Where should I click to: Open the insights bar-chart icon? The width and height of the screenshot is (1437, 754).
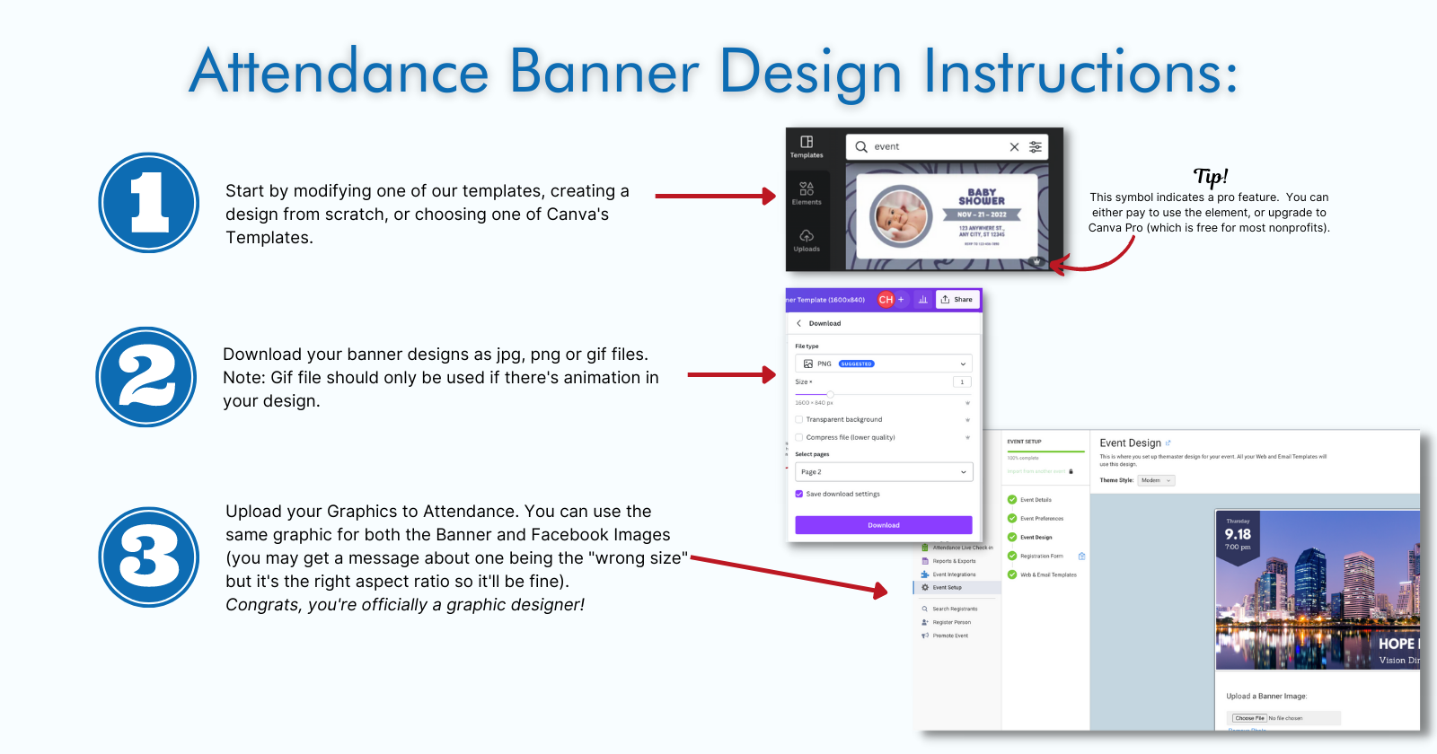pyautogui.click(x=922, y=300)
